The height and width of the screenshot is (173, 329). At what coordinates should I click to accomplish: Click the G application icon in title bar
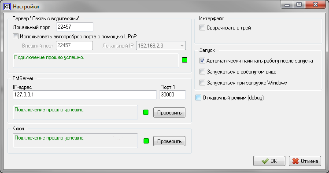[x=7, y=7]
